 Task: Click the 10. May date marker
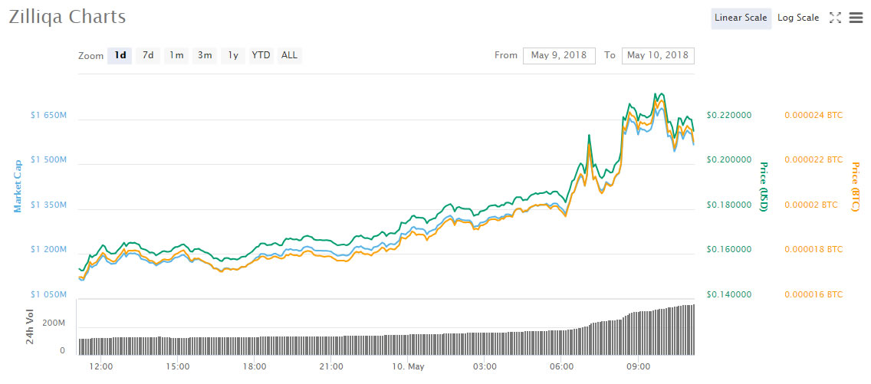(x=407, y=366)
